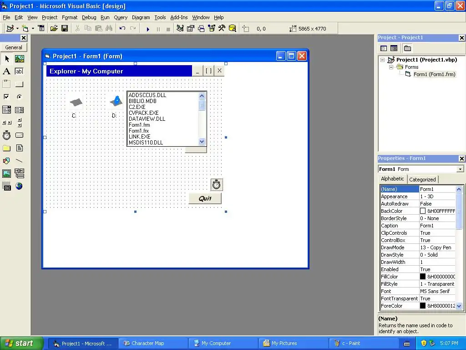This screenshot has height=350, width=466.
Task: Choose the Label control tool
Action: click(6, 72)
